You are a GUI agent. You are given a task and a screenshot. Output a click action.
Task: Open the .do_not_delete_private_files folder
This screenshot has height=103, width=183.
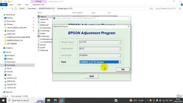point(17,27)
